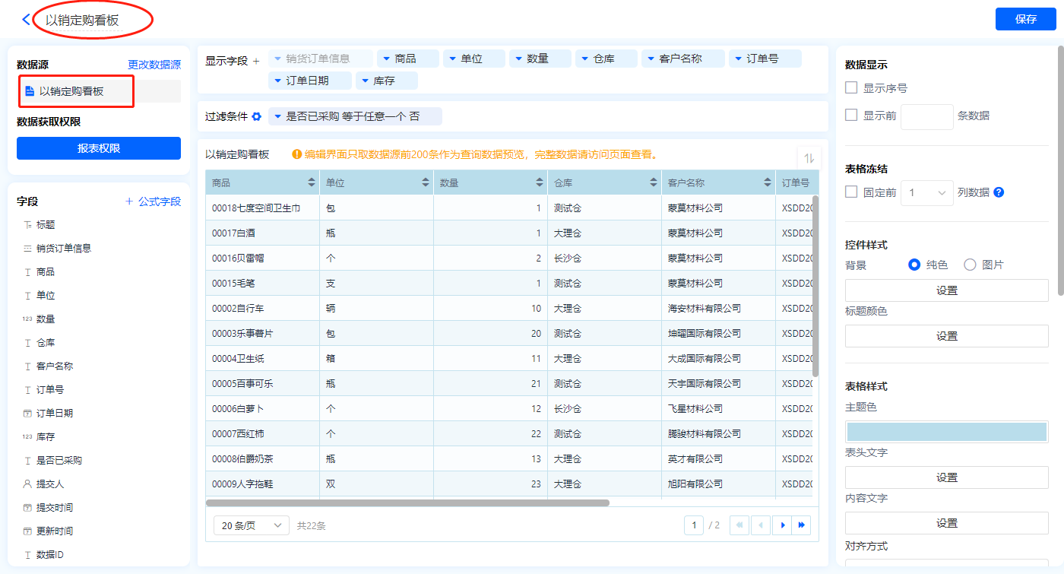This screenshot has height=574, width=1064.
Task: Open the 仓库 display field dropdown
Action: tap(606, 59)
